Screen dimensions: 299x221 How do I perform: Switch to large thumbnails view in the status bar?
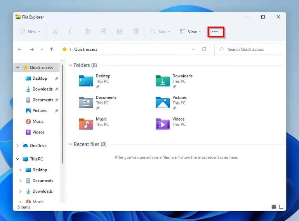coord(281,207)
